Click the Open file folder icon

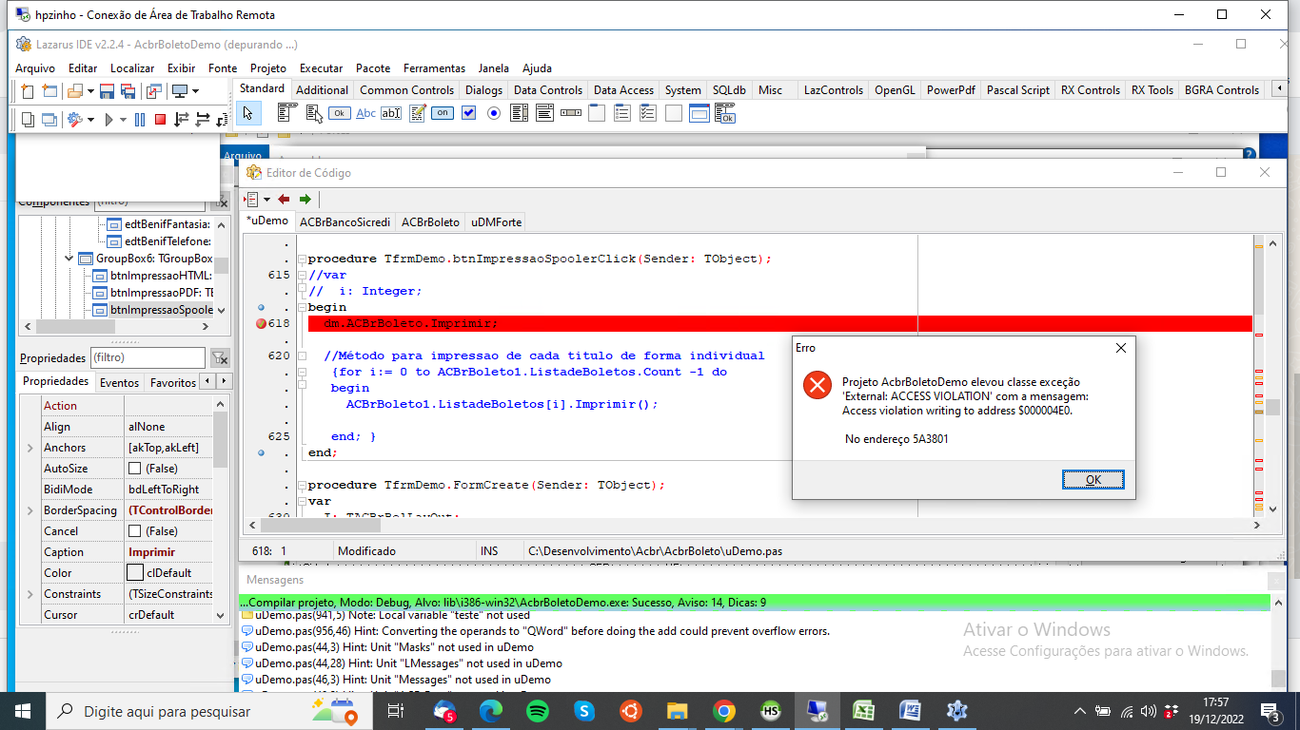tap(76, 91)
